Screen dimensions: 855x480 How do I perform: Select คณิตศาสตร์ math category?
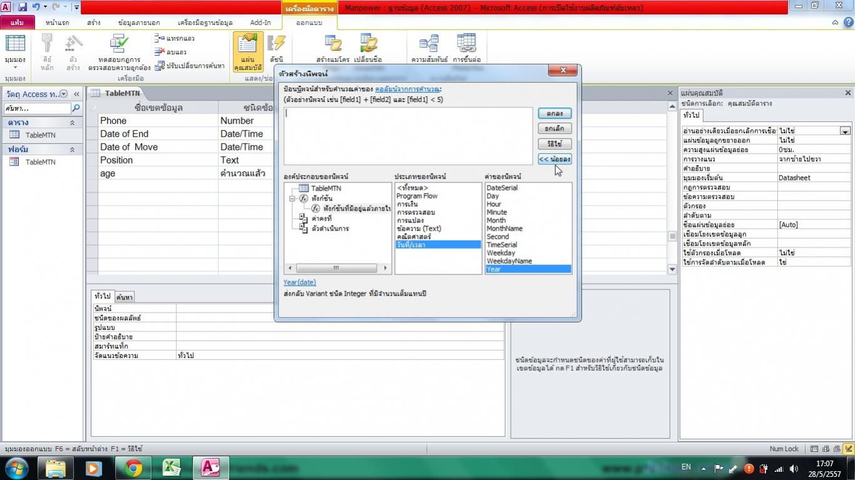click(x=414, y=237)
